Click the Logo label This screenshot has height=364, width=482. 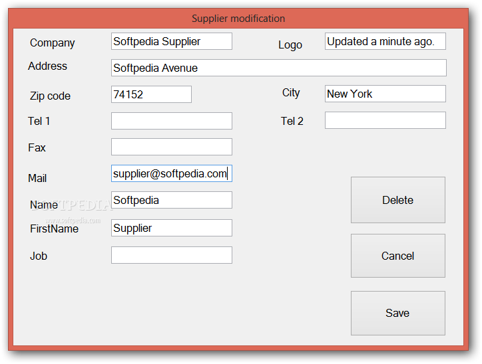[x=290, y=45]
